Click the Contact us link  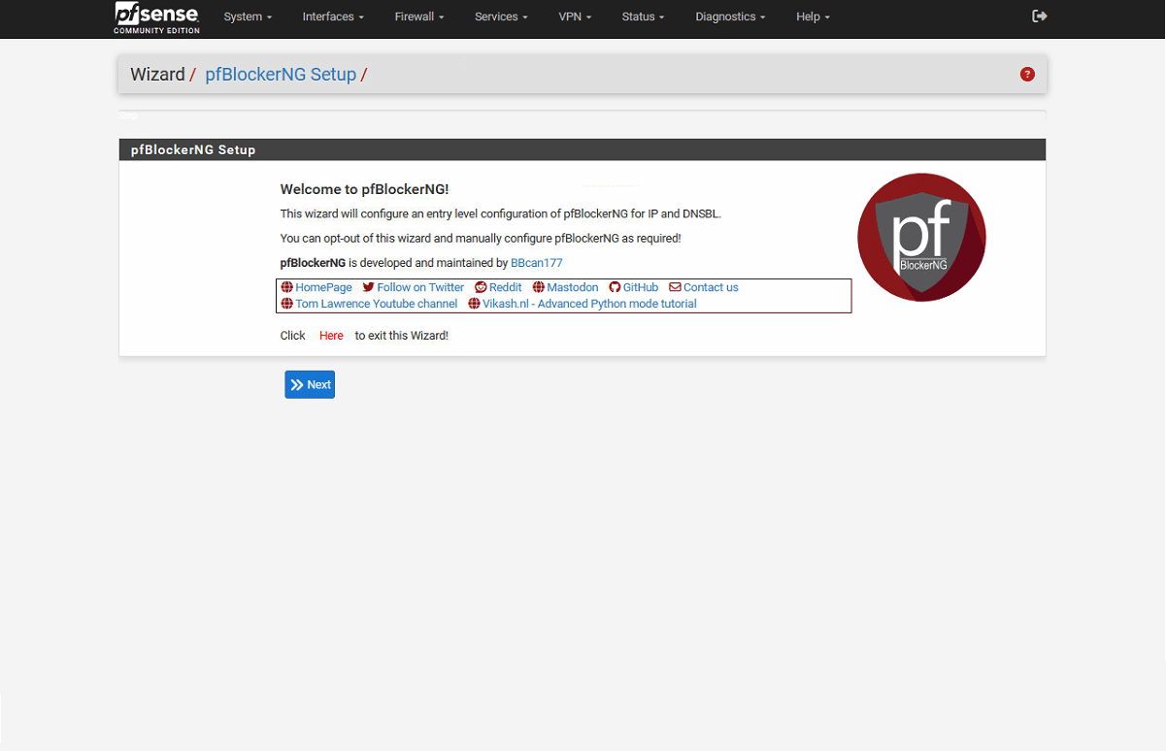(711, 287)
